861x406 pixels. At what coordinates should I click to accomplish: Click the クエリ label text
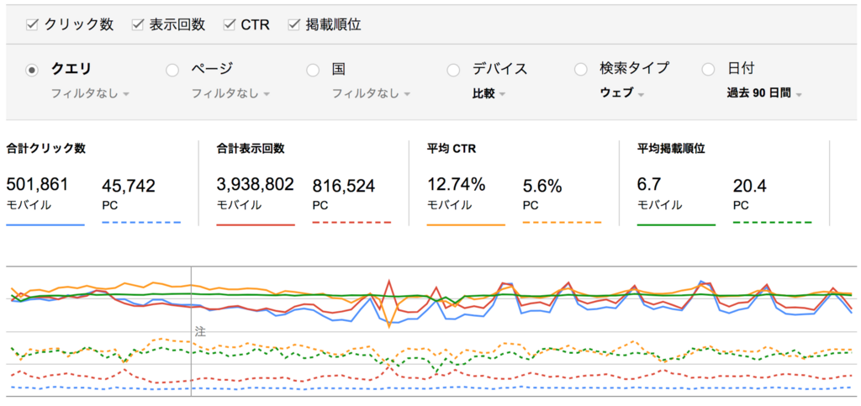71,69
